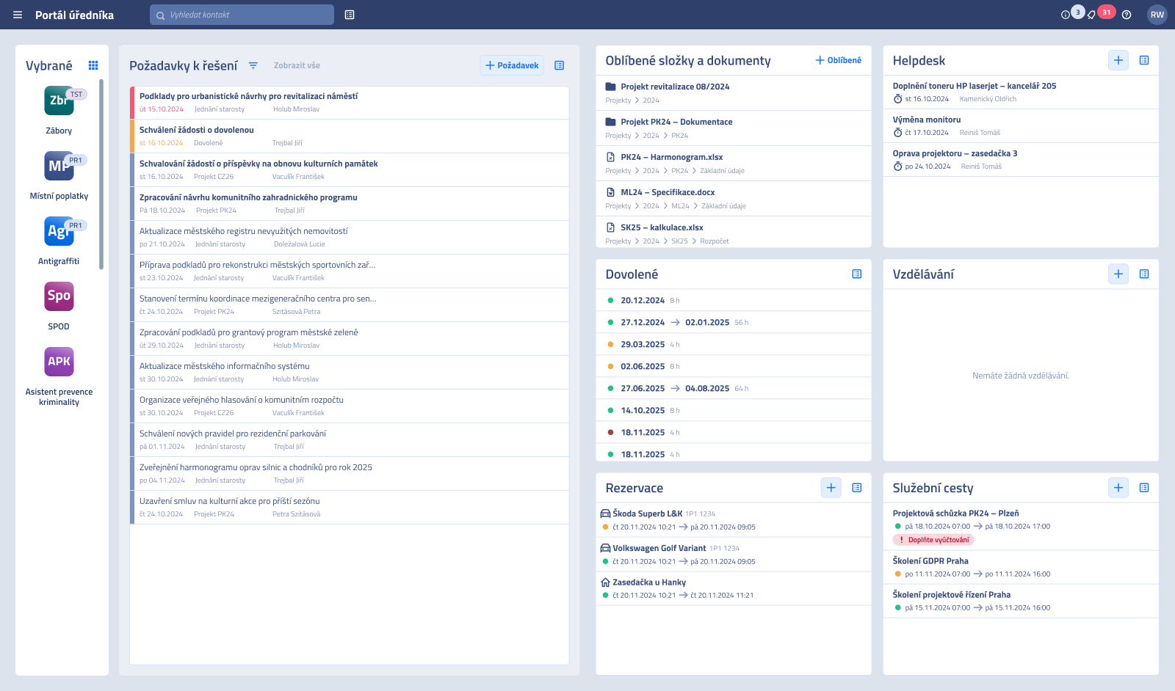
Task: Open list view of Požadavky panel
Action: [x=560, y=65]
